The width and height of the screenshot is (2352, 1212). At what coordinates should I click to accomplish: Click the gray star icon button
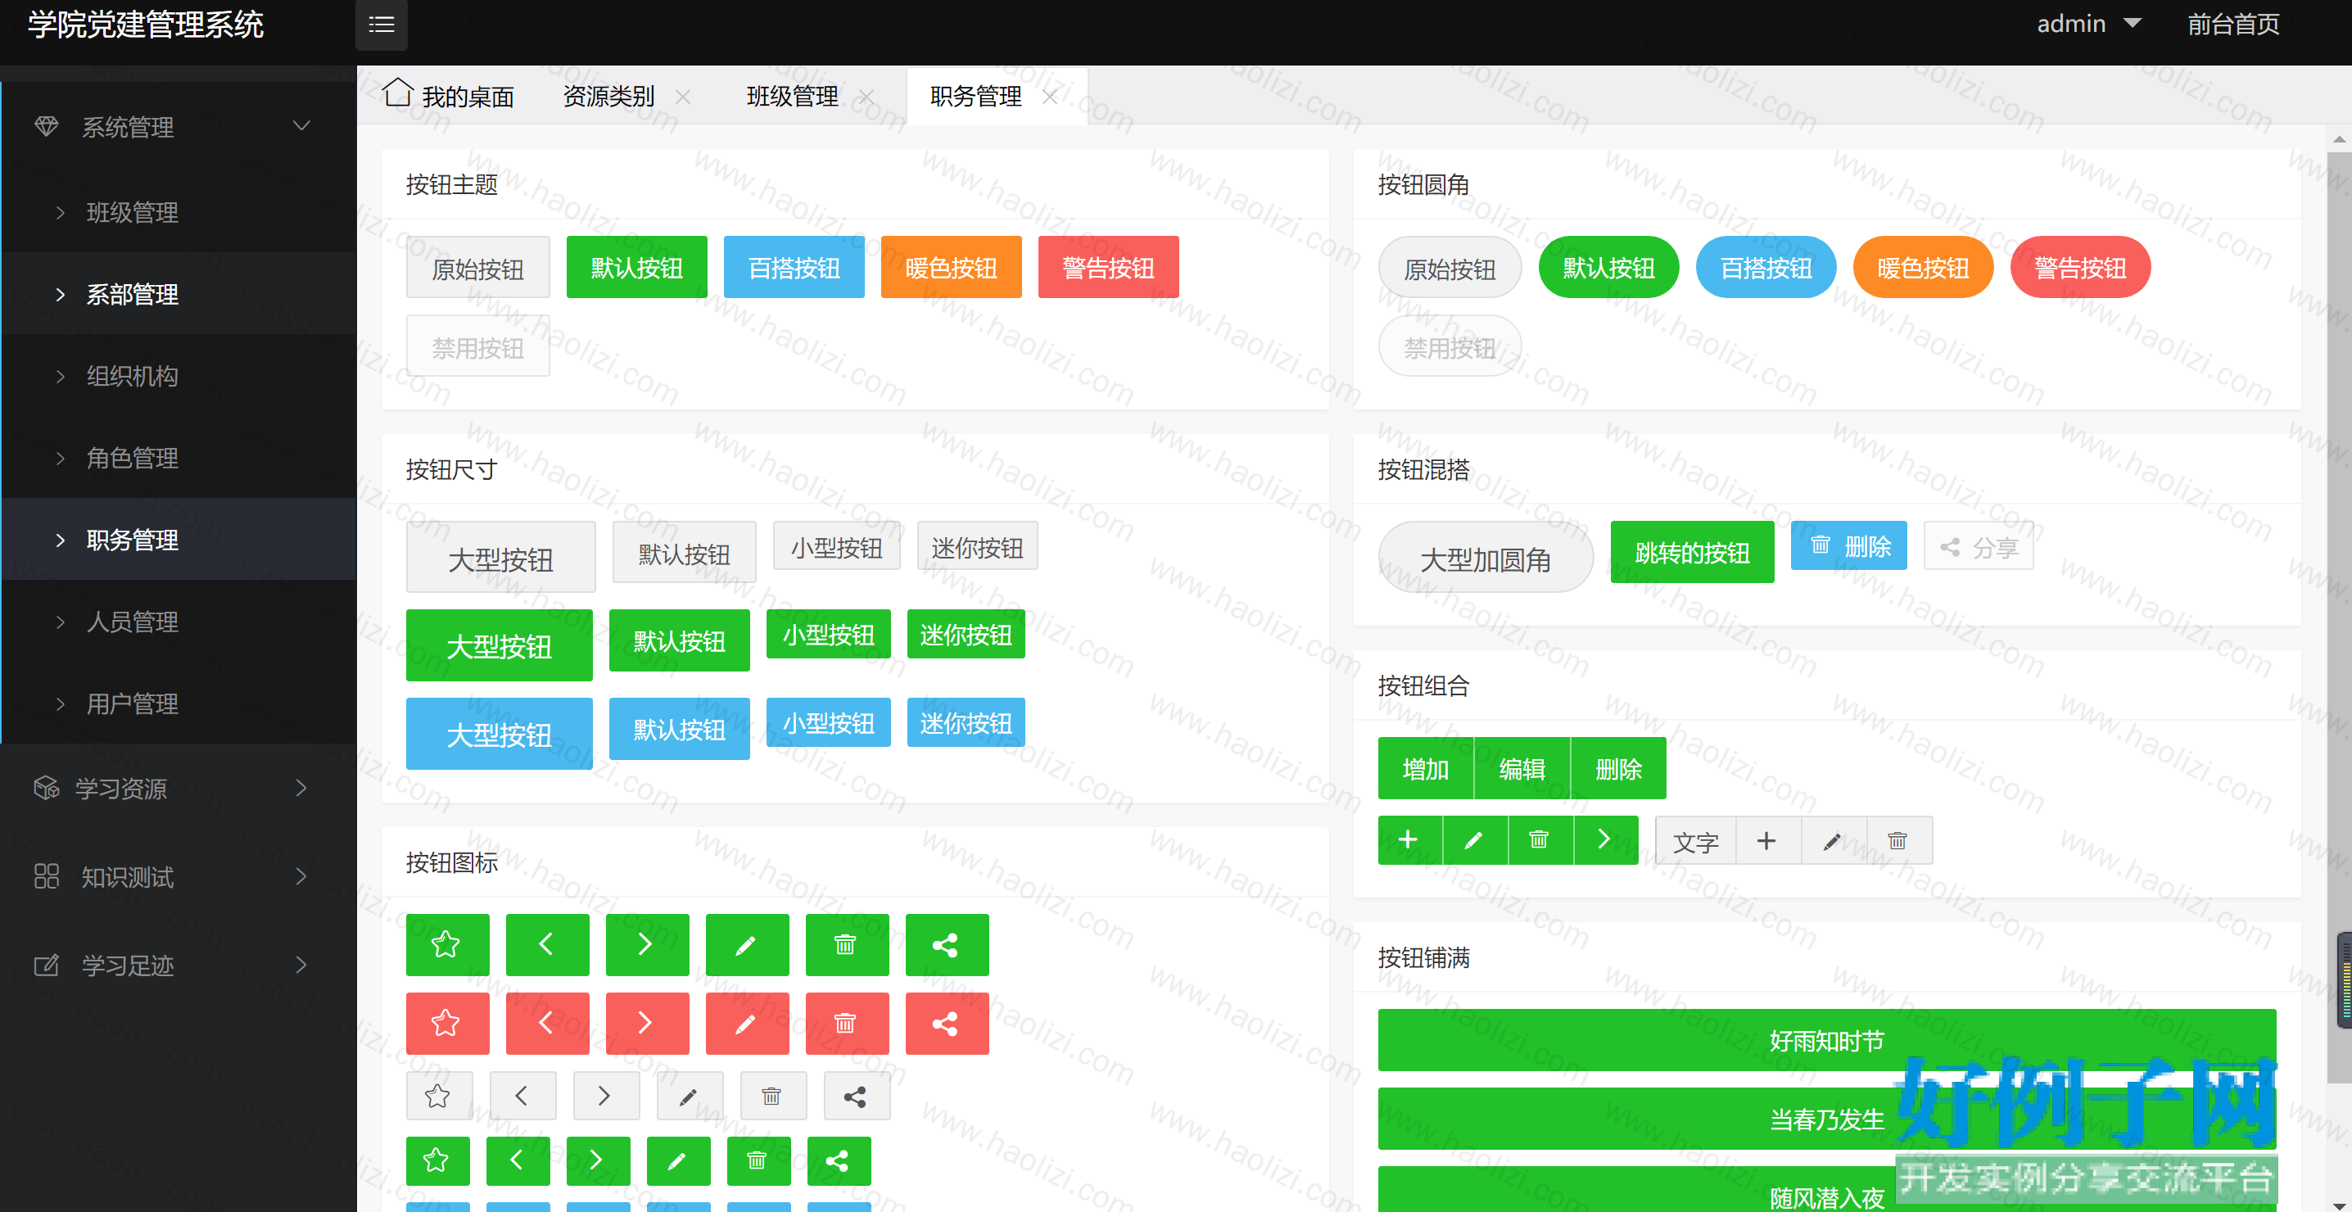[439, 1095]
